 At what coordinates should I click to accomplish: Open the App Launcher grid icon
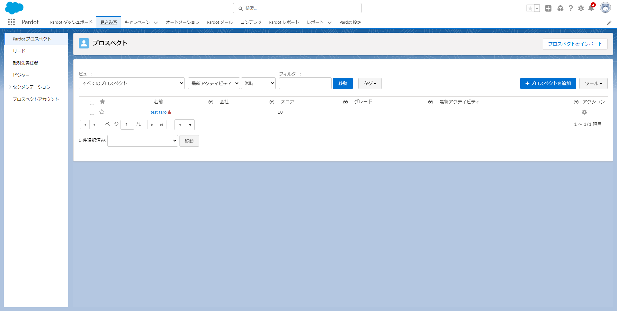point(12,22)
